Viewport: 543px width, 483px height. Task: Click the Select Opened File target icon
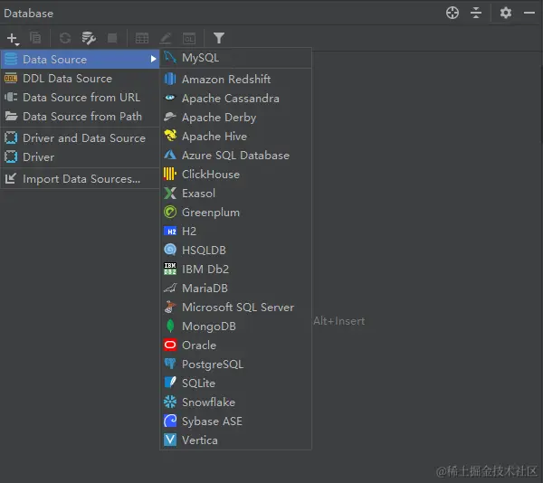tap(452, 14)
